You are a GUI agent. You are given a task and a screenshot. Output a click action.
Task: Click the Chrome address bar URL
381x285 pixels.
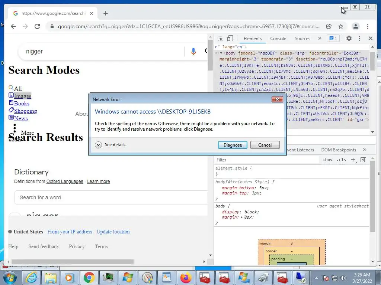tap(189, 26)
